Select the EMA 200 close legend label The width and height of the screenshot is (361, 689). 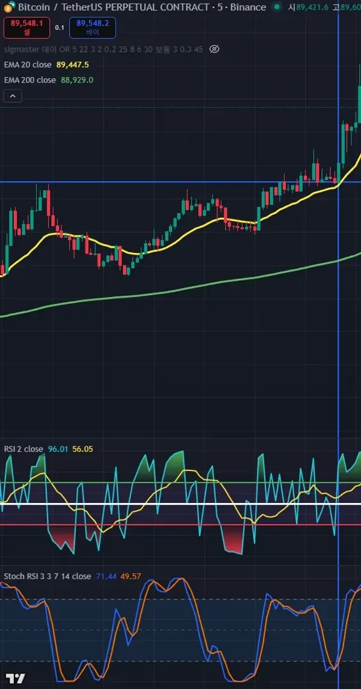[30, 80]
